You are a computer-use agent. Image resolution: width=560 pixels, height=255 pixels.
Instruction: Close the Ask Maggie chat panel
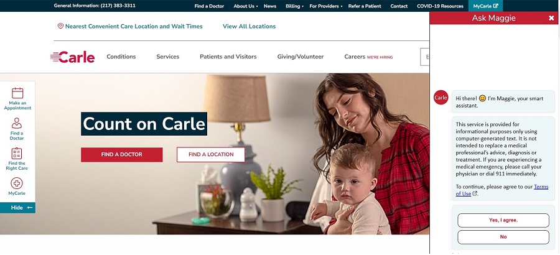(551, 18)
